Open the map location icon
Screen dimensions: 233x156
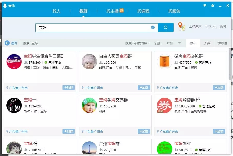[x=182, y=26]
